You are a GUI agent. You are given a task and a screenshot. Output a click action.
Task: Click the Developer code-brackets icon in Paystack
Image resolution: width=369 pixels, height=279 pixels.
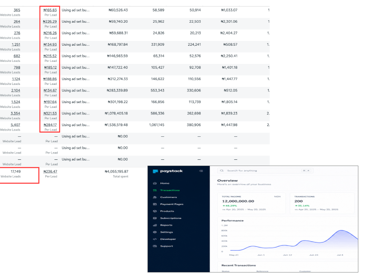(x=155, y=239)
